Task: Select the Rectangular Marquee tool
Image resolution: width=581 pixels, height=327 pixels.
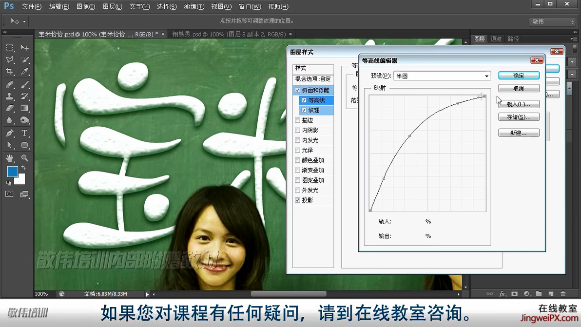Action: coord(10,47)
